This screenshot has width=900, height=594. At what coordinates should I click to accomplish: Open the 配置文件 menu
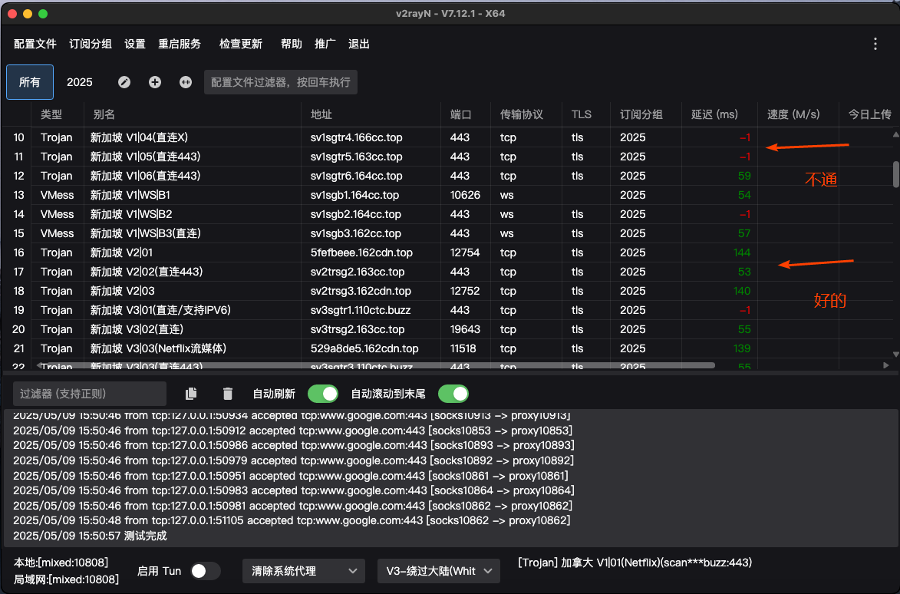(35, 45)
